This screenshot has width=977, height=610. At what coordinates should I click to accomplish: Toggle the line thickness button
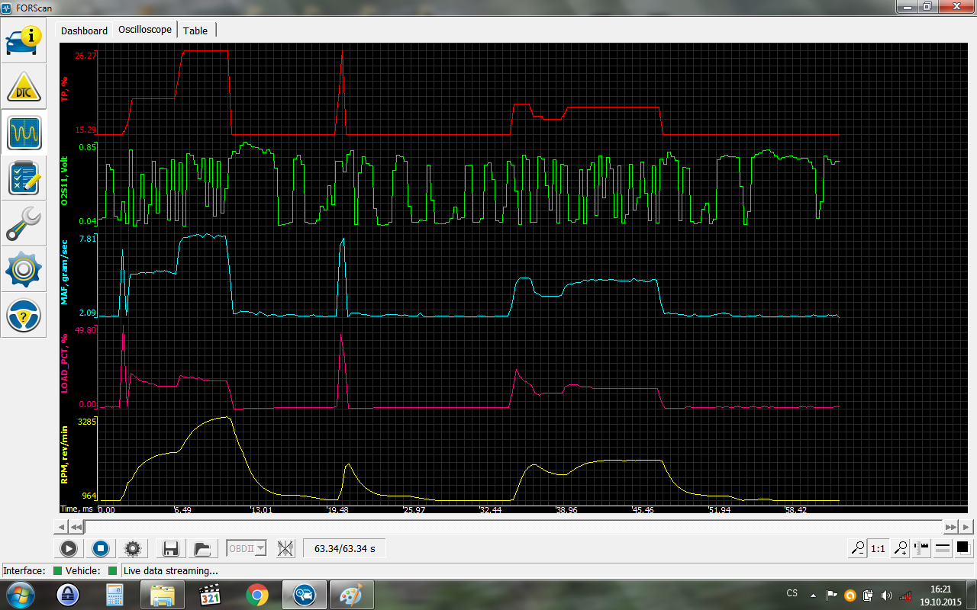pos(942,547)
